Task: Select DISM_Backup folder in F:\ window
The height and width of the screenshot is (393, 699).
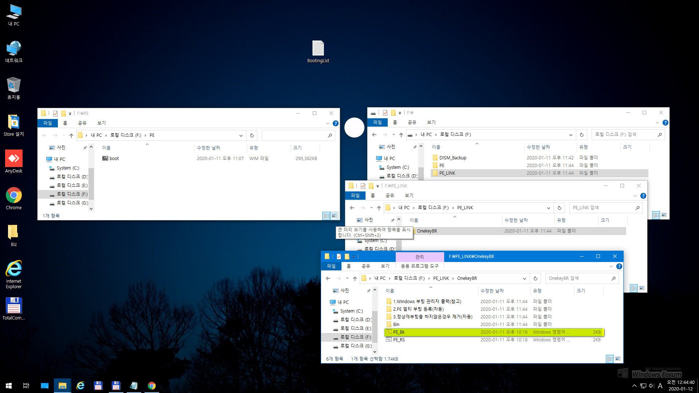Action: point(540,158)
